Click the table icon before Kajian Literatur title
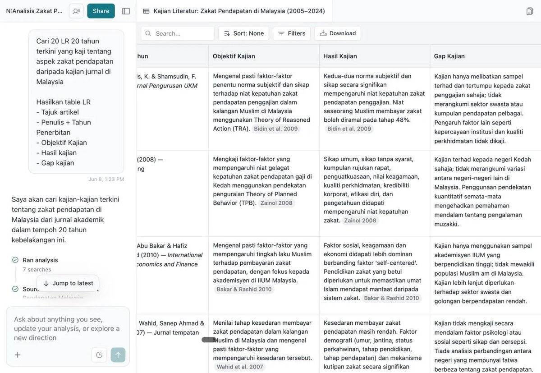Image resolution: width=541 pixels, height=373 pixels. click(146, 11)
